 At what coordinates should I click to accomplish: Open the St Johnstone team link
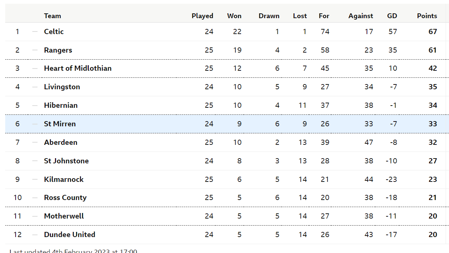pyautogui.click(x=66, y=161)
